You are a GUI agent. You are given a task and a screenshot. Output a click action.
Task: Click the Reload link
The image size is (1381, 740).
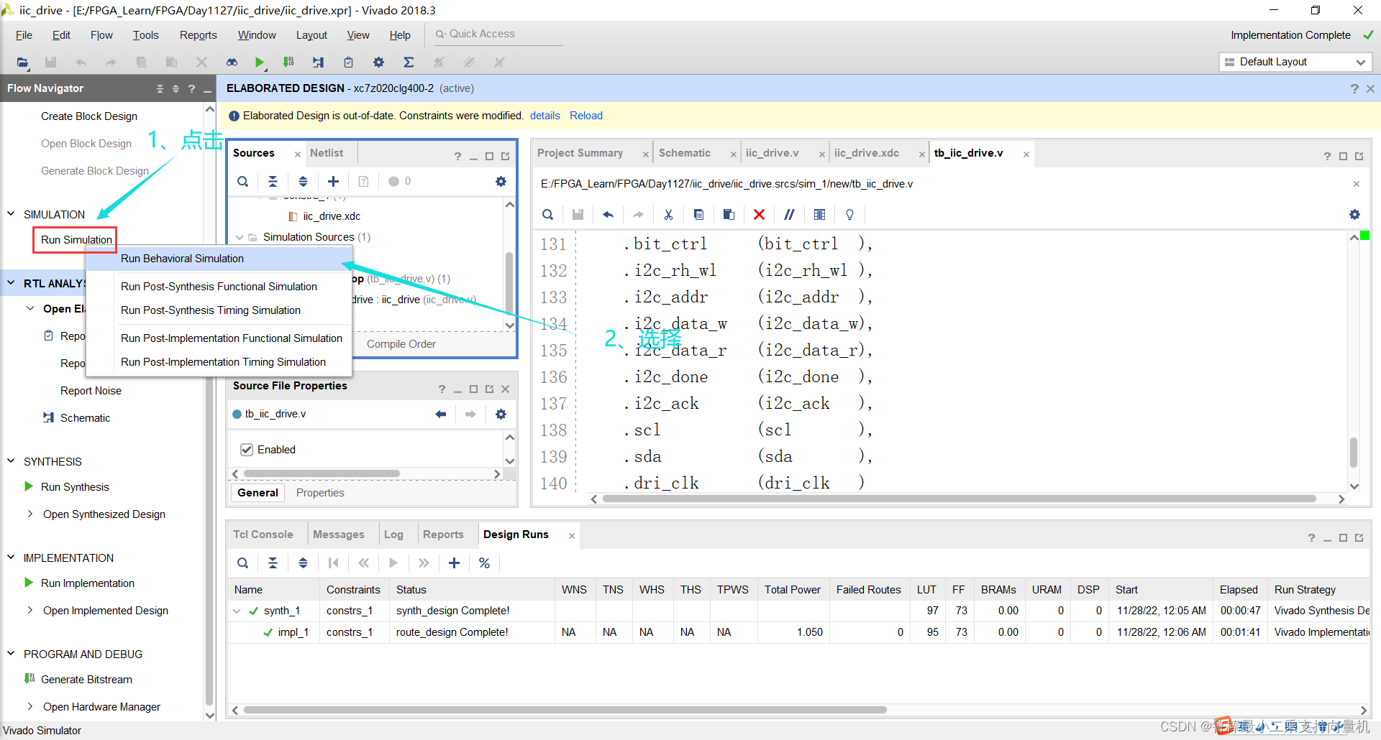(586, 116)
